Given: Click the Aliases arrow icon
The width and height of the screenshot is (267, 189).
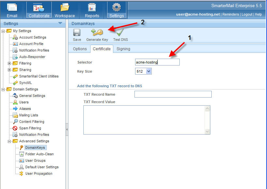Looking at the screenshot, I should [x=15, y=109].
